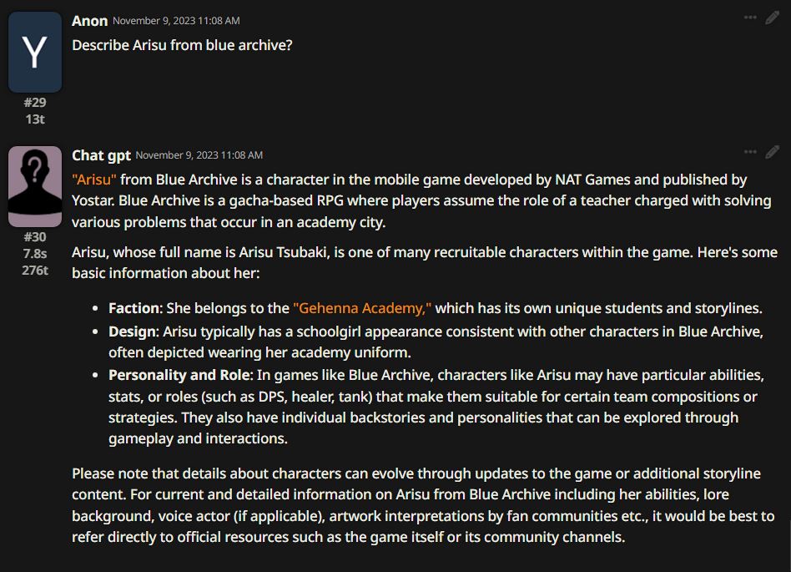Image resolution: width=791 pixels, height=572 pixels.
Task: Click the orange quoted "Arisu" text
Action: click(94, 180)
